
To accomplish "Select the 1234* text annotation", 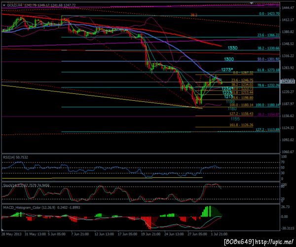I will pyautogui.click(x=227, y=88).
